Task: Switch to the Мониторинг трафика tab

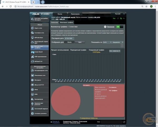Action: tap(67, 22)
